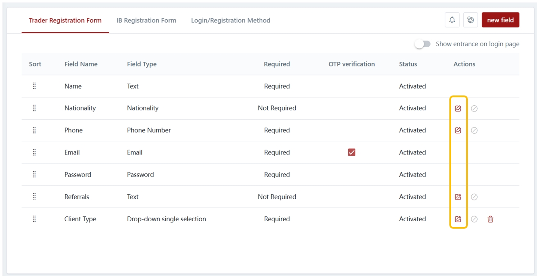Click the notification bell icon
This screenshot has width=540, height=277.
click(452, 20)
